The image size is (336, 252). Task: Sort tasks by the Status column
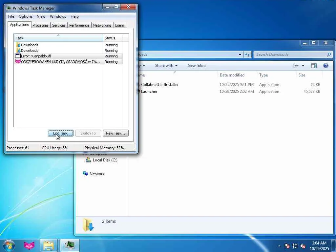tap(113, 38)
